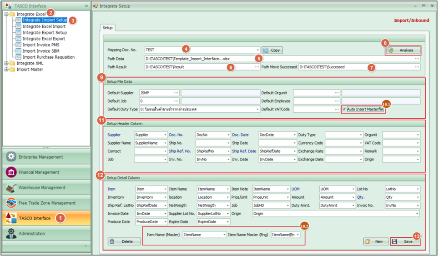Open the Default VATCode dropdown
The height and width of the screenshot is (256, 438).
click(337, 109)
